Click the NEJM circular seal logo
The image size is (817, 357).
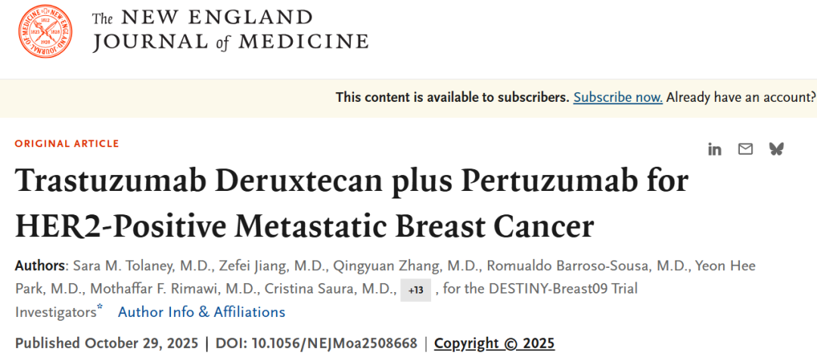tap(47, 33)
